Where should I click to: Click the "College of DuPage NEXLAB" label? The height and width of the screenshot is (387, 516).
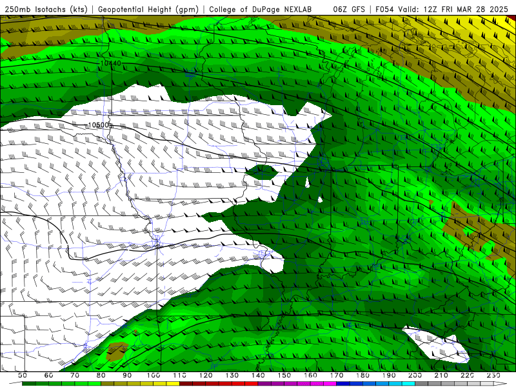pos(261,10)
